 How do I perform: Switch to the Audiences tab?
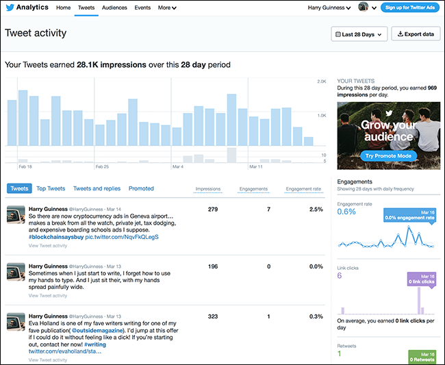114,8
